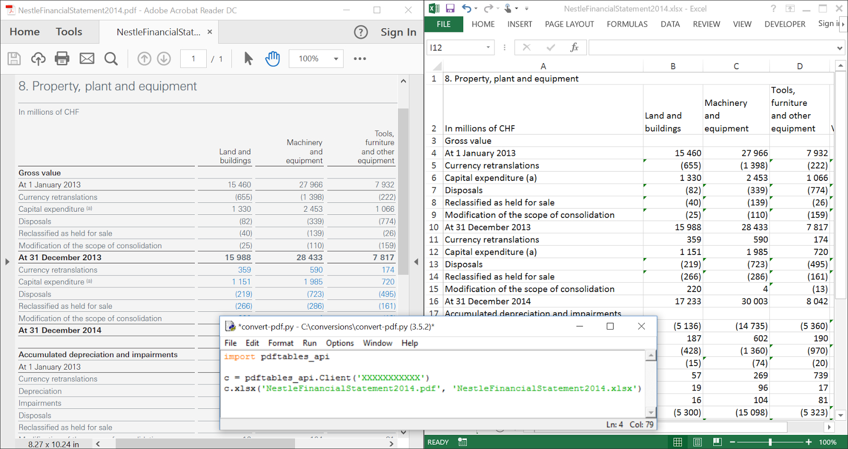Click Excel Undo arrow

[466, 9]
